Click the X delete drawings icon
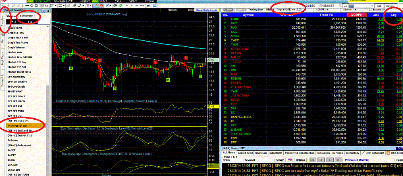 tap(87, 6)
